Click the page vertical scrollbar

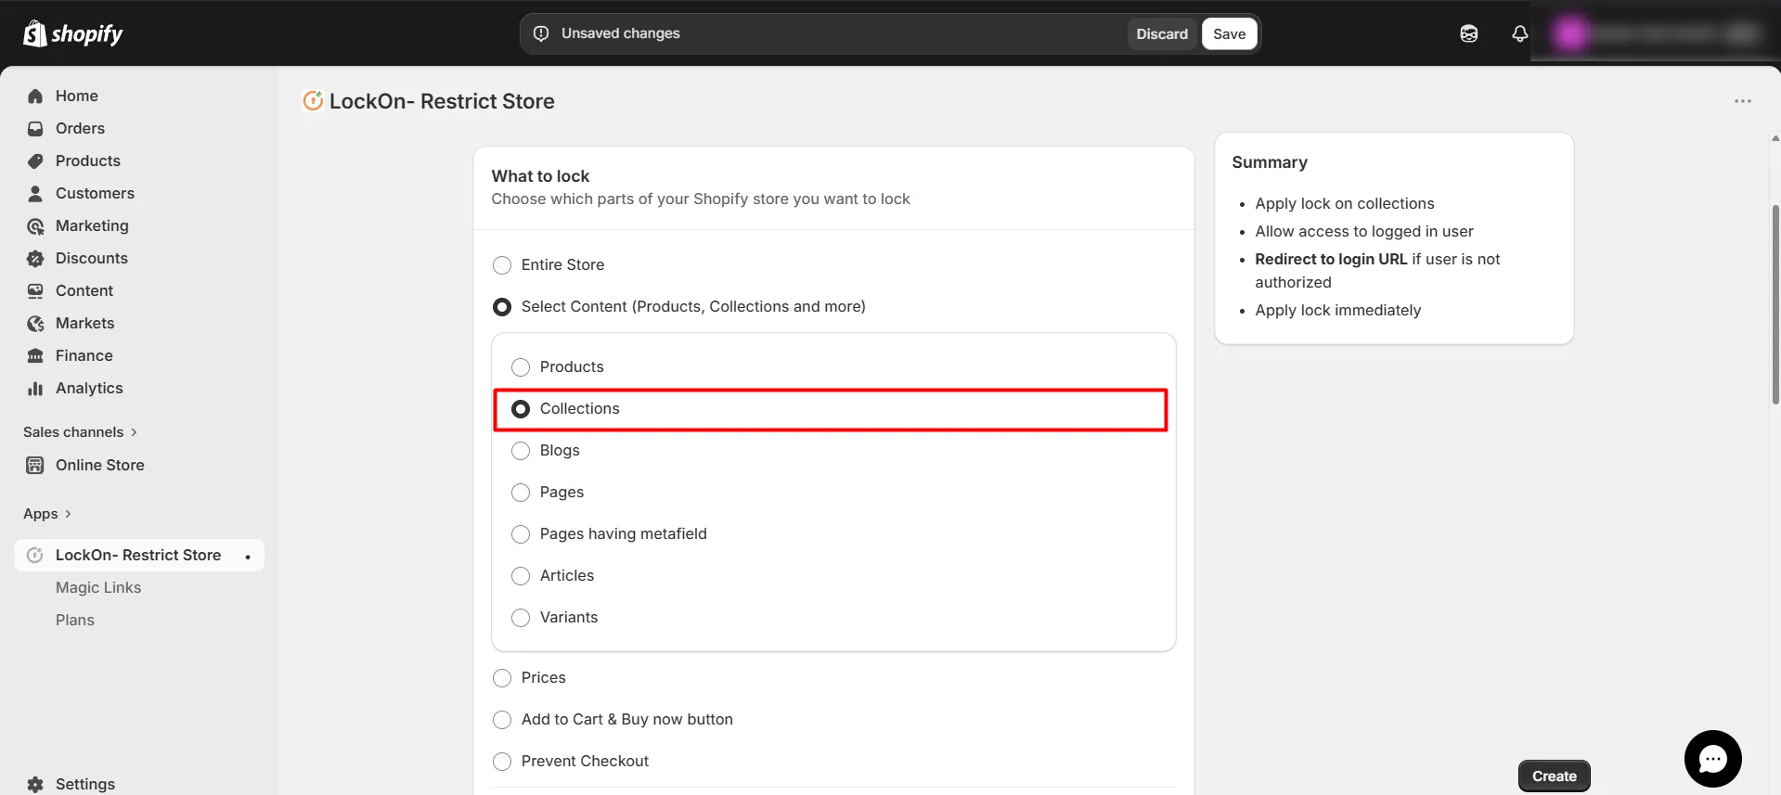1775,304
